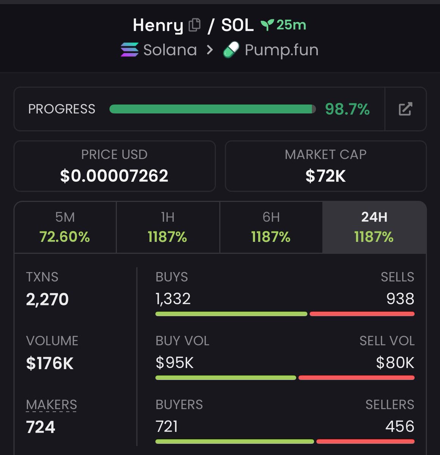Viewport: 440px width, 455px height.
Task: Click the Pump.fun pill icon
Action: tap(231, 50)
